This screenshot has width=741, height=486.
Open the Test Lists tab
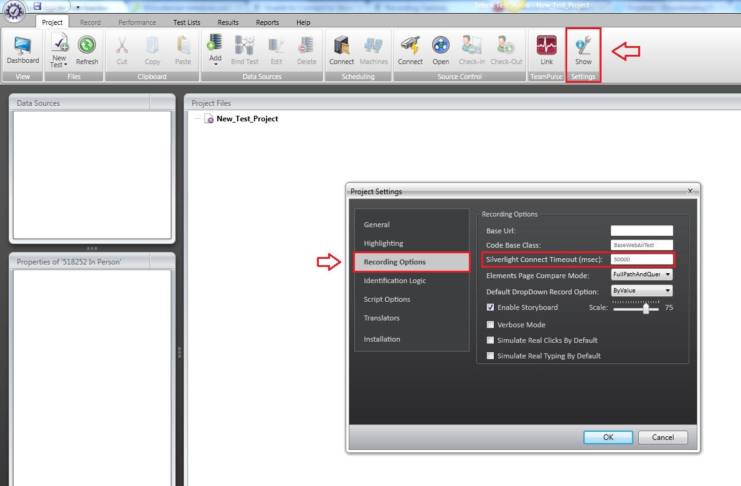tap(187, 22)
